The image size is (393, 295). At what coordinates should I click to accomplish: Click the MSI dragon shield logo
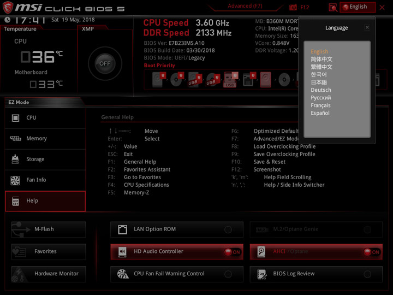tap(8, 7)
